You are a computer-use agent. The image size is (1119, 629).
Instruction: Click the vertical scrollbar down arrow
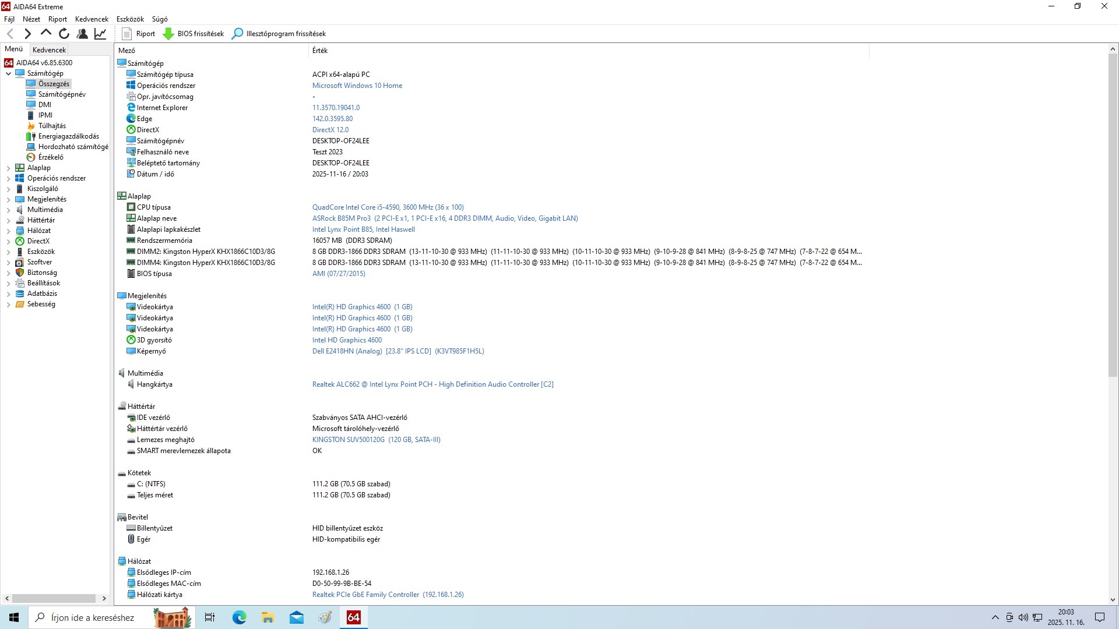(x=1112, y=599)
